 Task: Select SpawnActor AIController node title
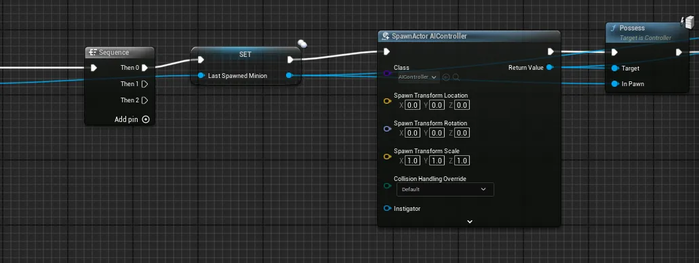pos(429,36)
